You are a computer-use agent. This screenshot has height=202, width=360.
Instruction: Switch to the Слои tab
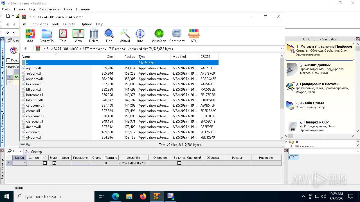(15, 151)
